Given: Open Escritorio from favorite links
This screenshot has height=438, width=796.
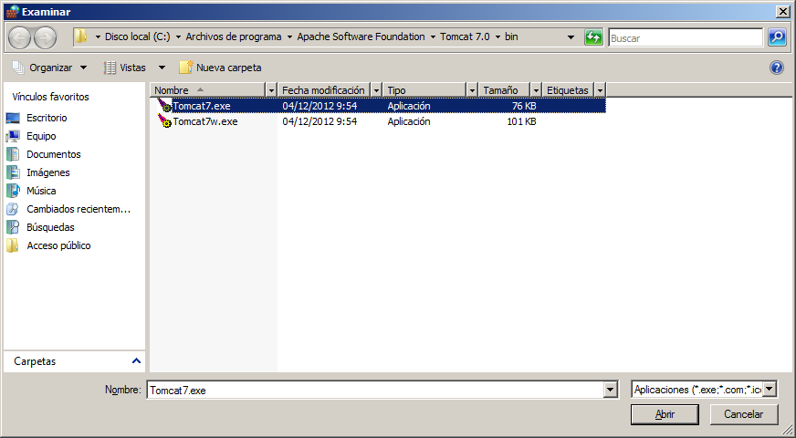Looking at the screenshot, I should 47,118.
